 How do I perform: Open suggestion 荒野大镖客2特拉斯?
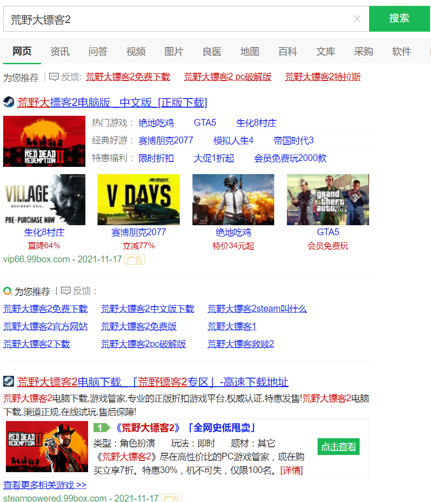pos(323,77)
